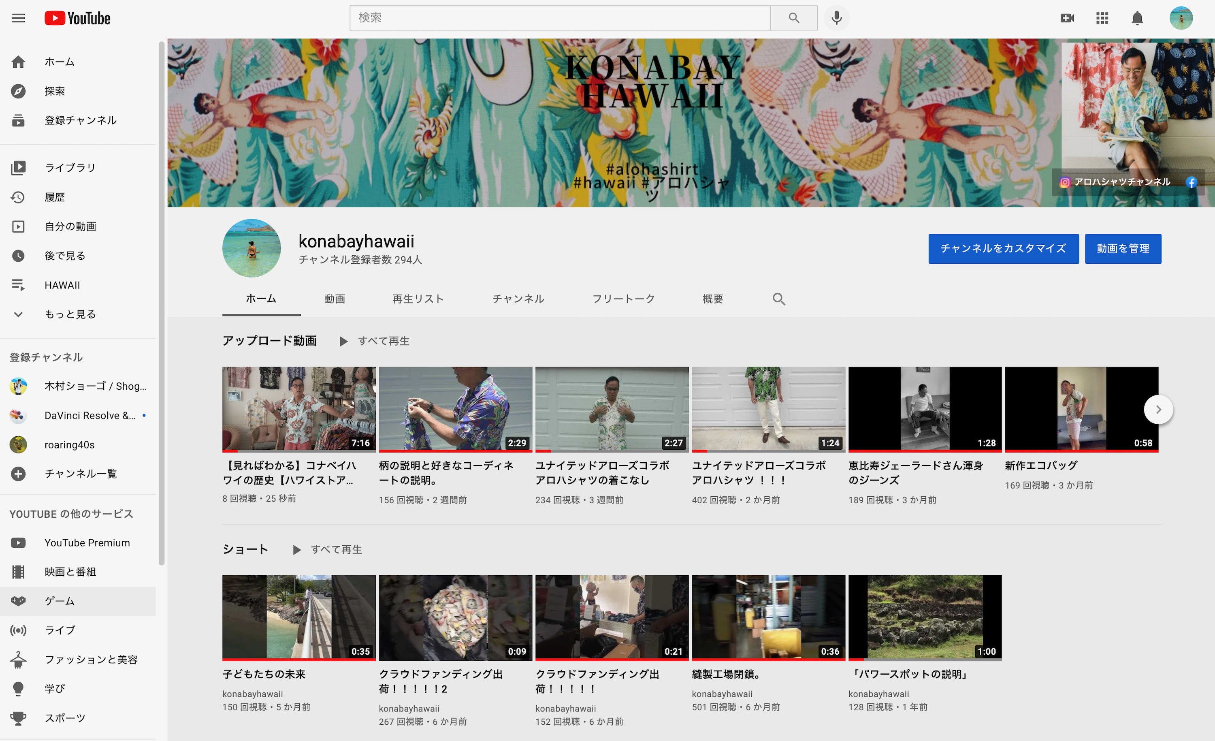
Task: Expand もっと見る in the sidebar
Action: [70, 314]
